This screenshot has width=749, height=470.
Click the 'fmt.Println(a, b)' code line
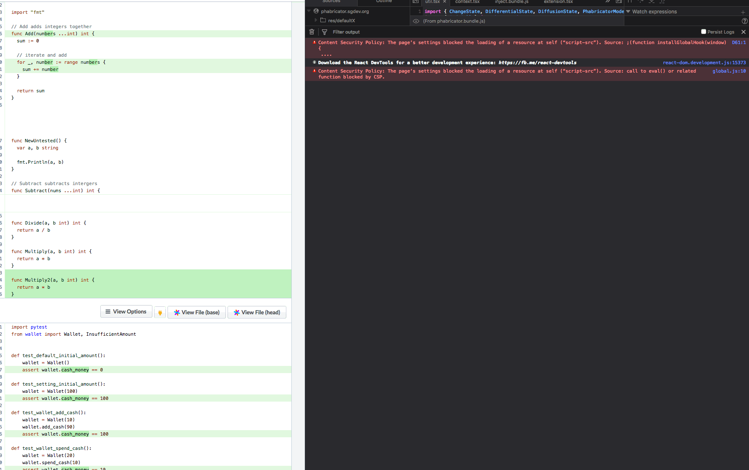click(x=40, y=162)
